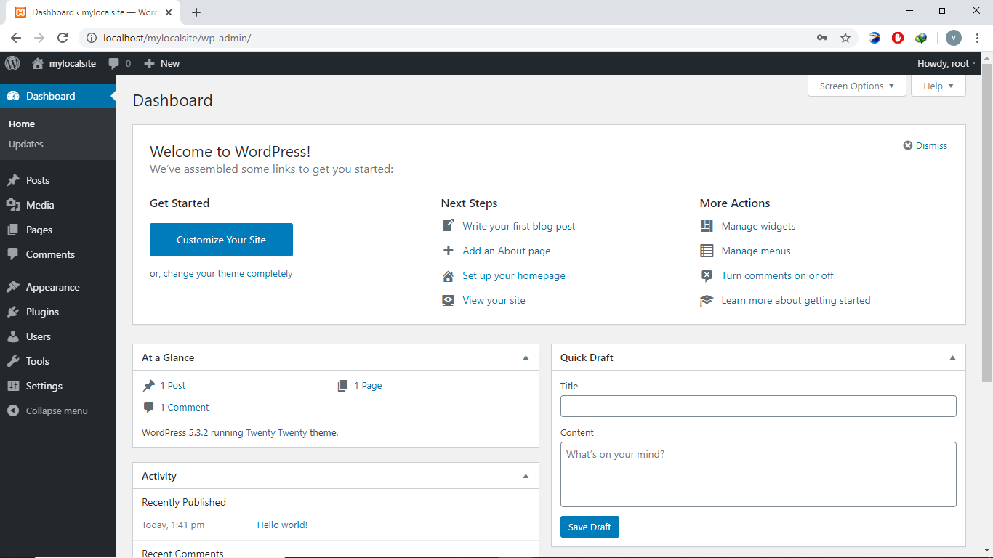Viewport: 993px width, 558px height.
Task: Click the plus icon next to New
Action: pos(149,63)
